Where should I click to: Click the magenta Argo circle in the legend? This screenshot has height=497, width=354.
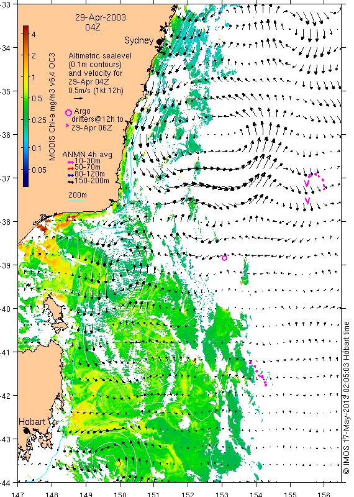click(x=68, y=112)
